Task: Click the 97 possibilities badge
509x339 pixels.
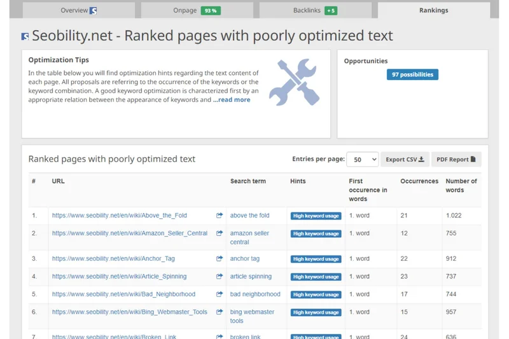Action: click(412, 74)
